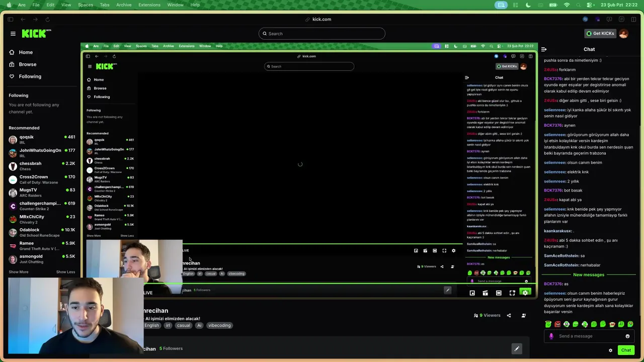Toggle fullscreen in video controls

(512, 293)
